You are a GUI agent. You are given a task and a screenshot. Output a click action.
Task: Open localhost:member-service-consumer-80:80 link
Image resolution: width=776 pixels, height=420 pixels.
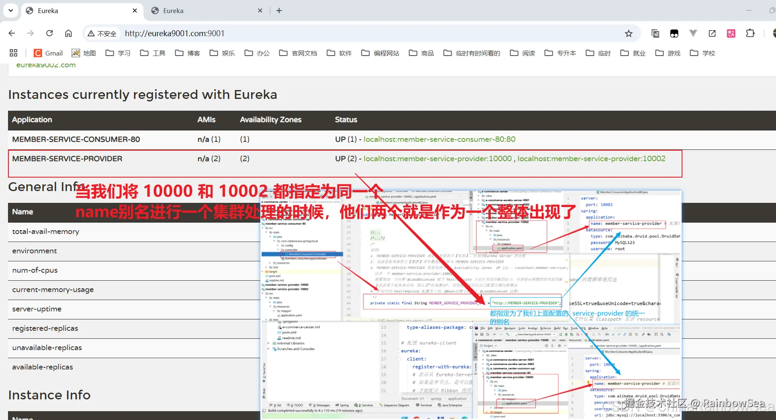coord(439,139)
